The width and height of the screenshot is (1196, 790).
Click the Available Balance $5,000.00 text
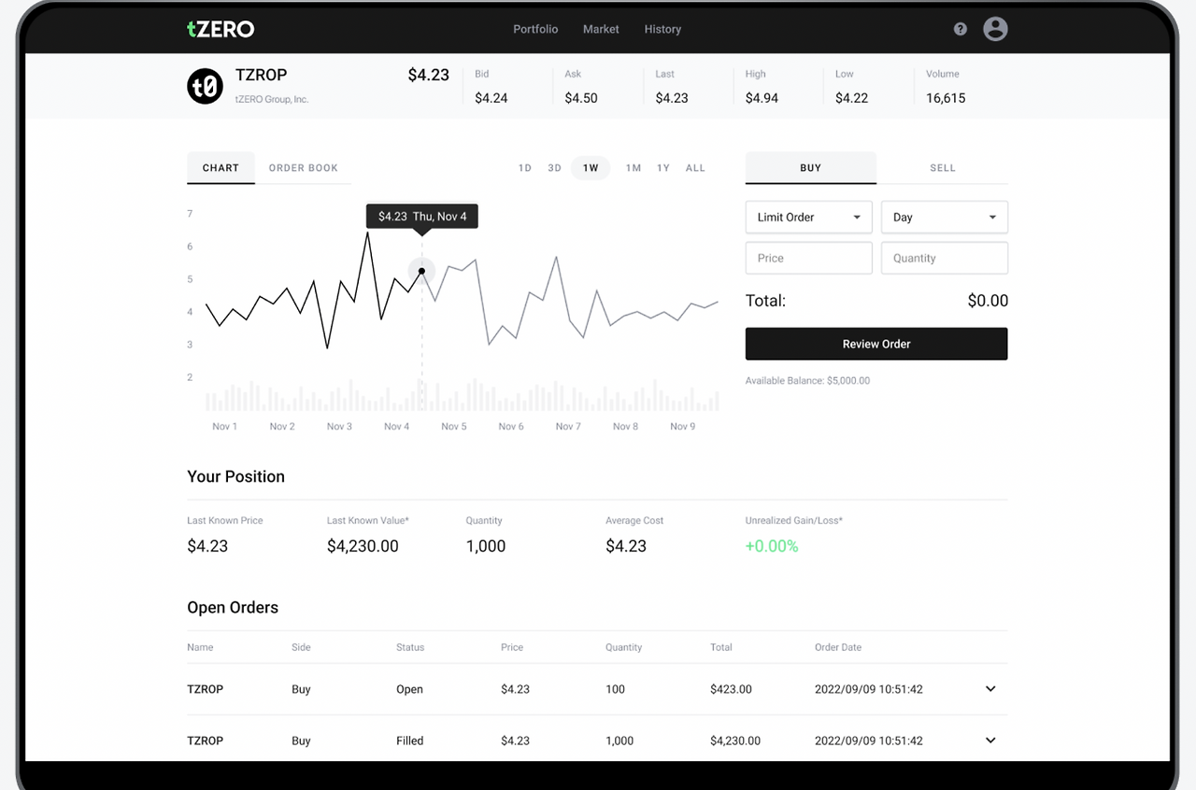click(807, 381)
